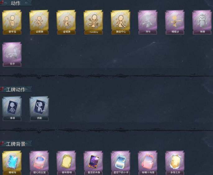Select the 拍手 clapping action card
Image resolution: width=213 pixels, height=175 pixels.
[12, 54]
